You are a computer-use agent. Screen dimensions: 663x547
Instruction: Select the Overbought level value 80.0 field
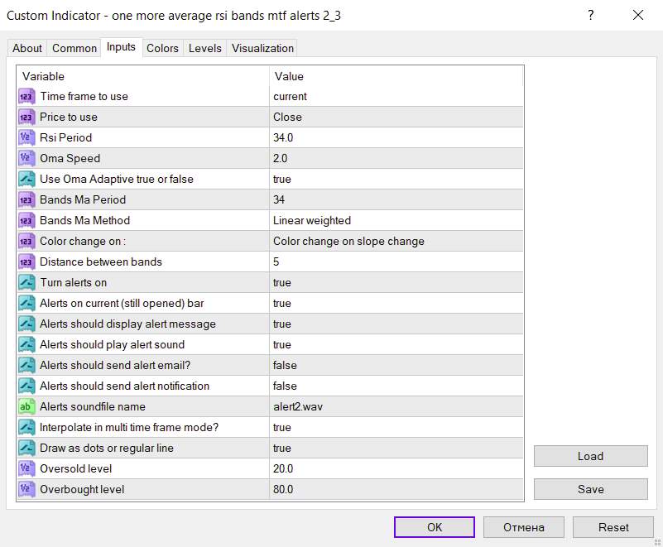click(x=396, y=489)
